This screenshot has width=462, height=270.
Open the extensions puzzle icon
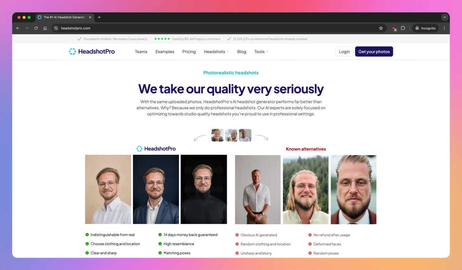coord(403,28)
